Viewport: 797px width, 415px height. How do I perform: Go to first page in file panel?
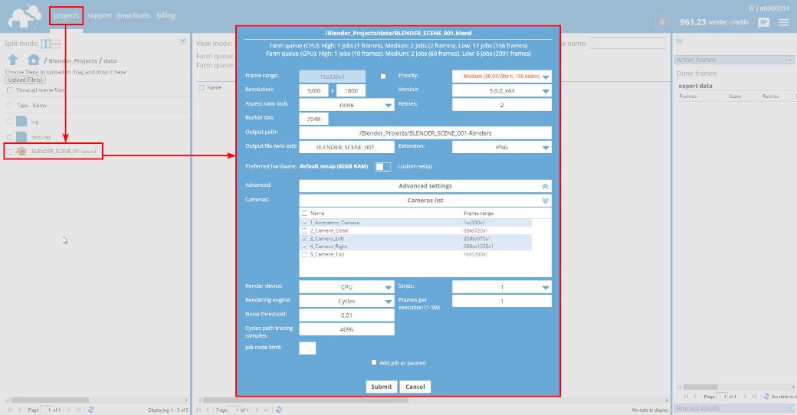(10, 410)
